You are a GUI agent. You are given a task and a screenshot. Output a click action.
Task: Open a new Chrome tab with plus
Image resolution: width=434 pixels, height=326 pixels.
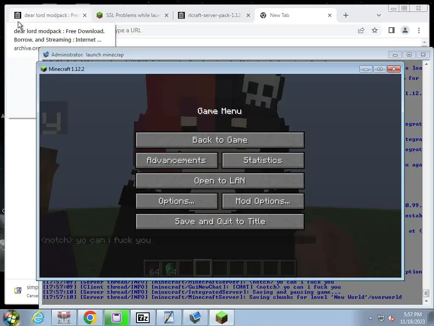coord(346,15)
